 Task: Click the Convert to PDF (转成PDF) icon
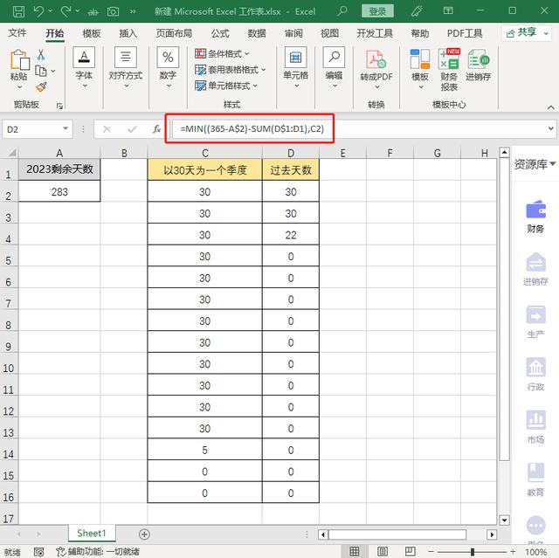click(376, 59)
